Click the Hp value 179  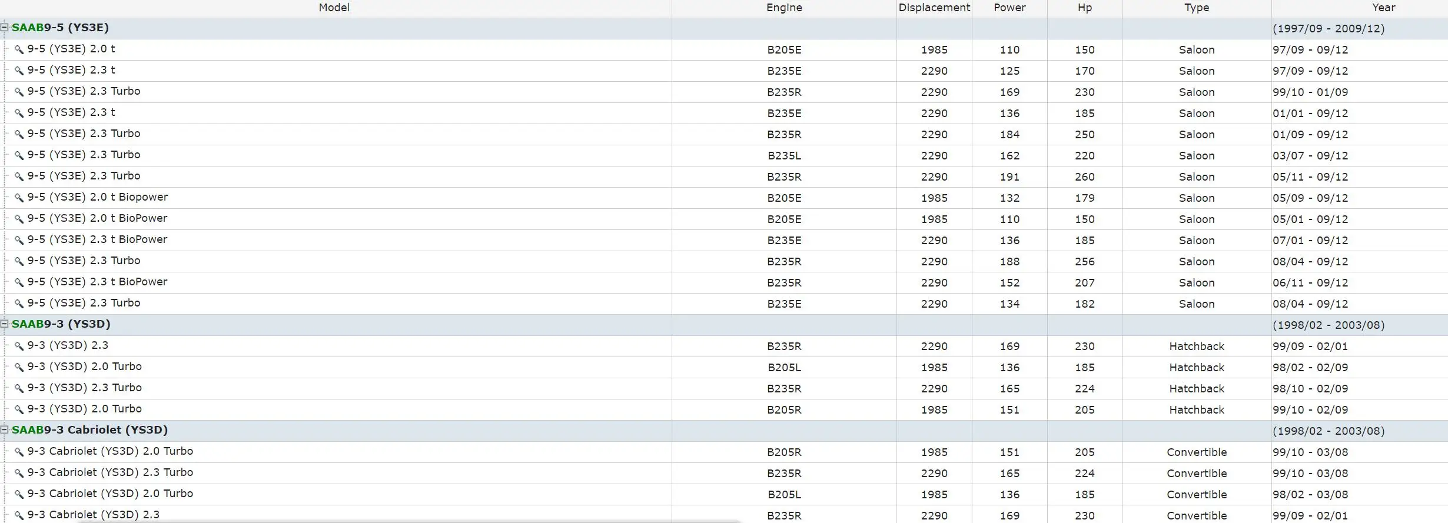[1085, 198]
